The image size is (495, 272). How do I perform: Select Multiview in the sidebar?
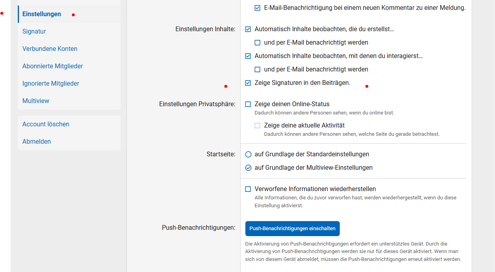(x=36, y=101)
